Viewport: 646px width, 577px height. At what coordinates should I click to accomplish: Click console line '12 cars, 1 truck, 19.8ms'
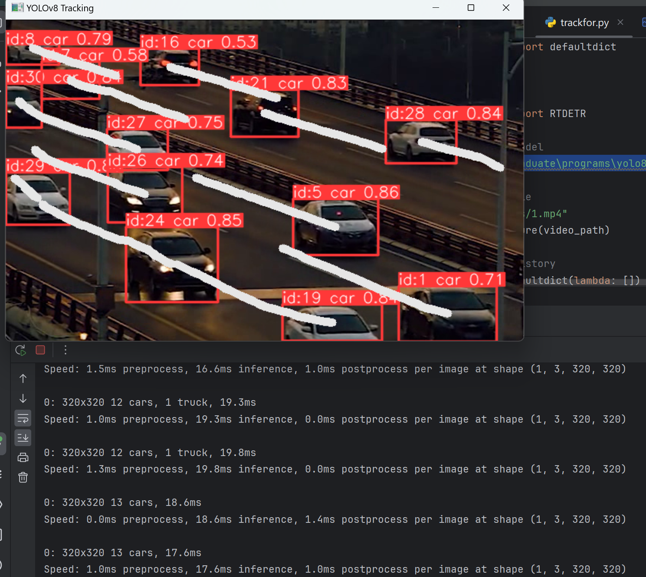point(183,453)
